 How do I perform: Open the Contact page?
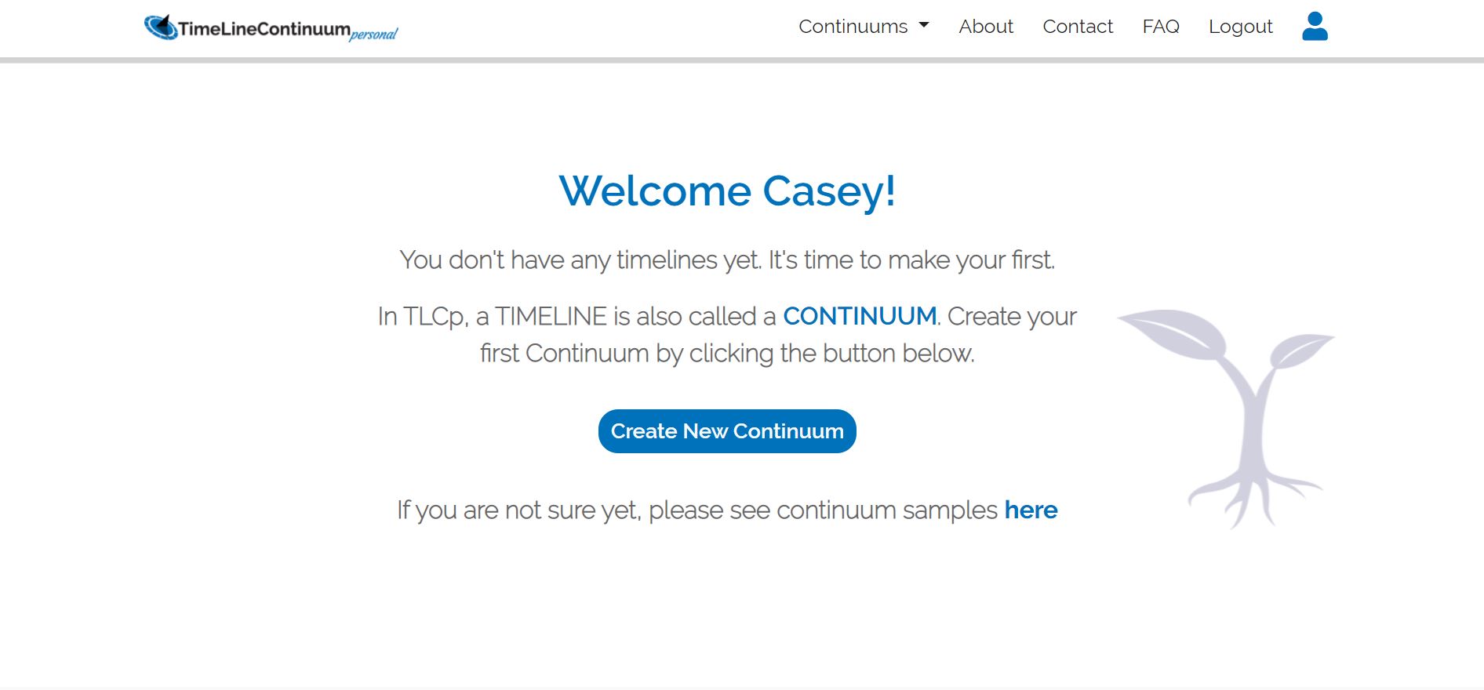(x=1078, y=27)
